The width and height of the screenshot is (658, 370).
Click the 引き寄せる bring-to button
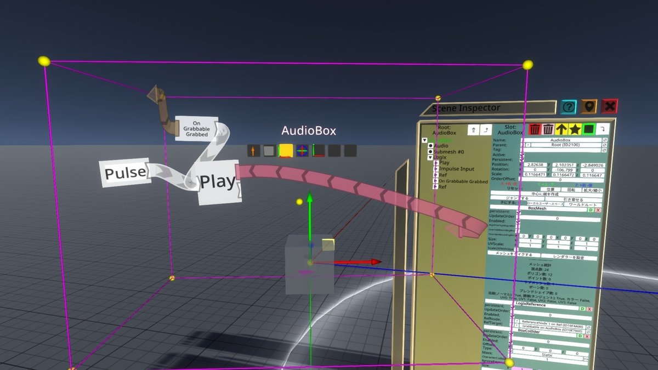573,199
